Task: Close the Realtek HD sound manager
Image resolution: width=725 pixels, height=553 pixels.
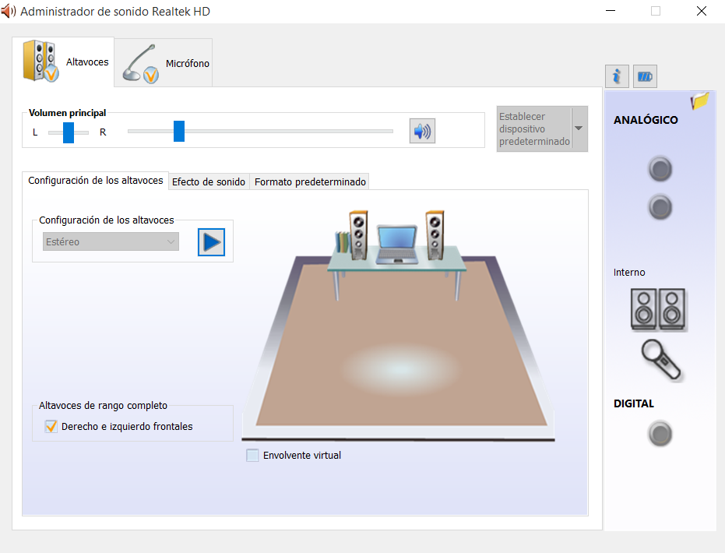Action: click(702, 11)
